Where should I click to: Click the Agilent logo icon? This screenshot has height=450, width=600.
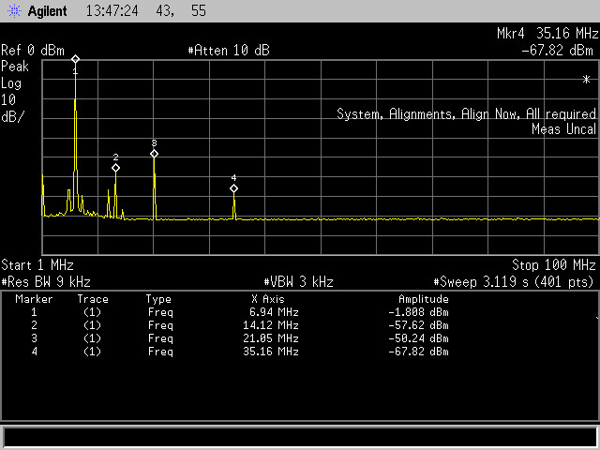pyautogui.click(x=15, y=10)
